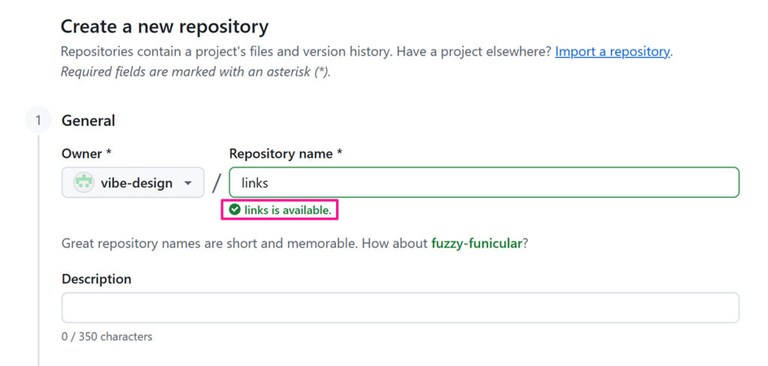The image size is (768, 366).
Task: Open the Owner dropdown caret arrow
Action: tap(188, 183)
